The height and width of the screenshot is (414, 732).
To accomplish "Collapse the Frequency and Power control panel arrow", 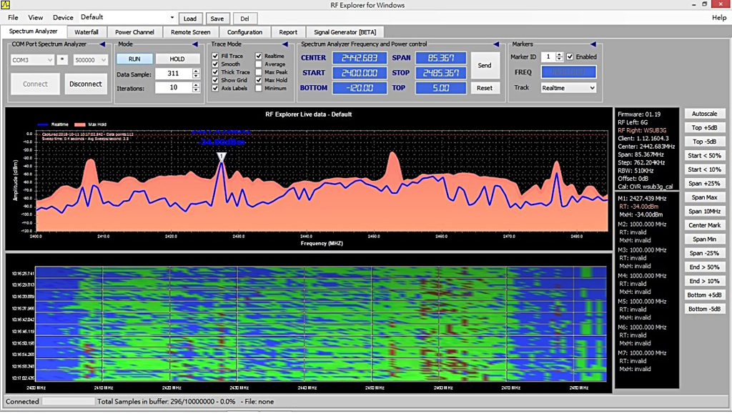I will coord(496,44).
